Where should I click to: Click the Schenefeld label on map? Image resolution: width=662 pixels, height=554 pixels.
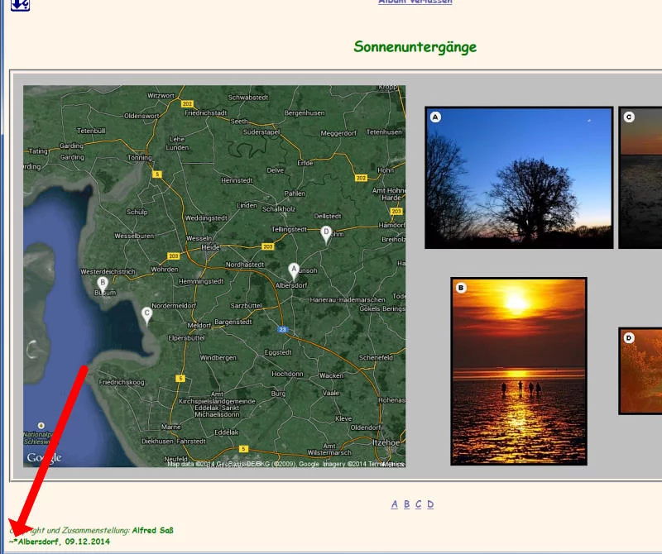coord(376,357)
